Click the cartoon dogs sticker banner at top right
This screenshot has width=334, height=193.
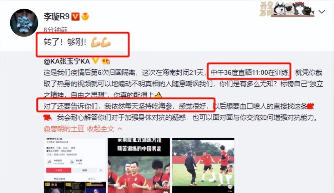coord(287,9)
